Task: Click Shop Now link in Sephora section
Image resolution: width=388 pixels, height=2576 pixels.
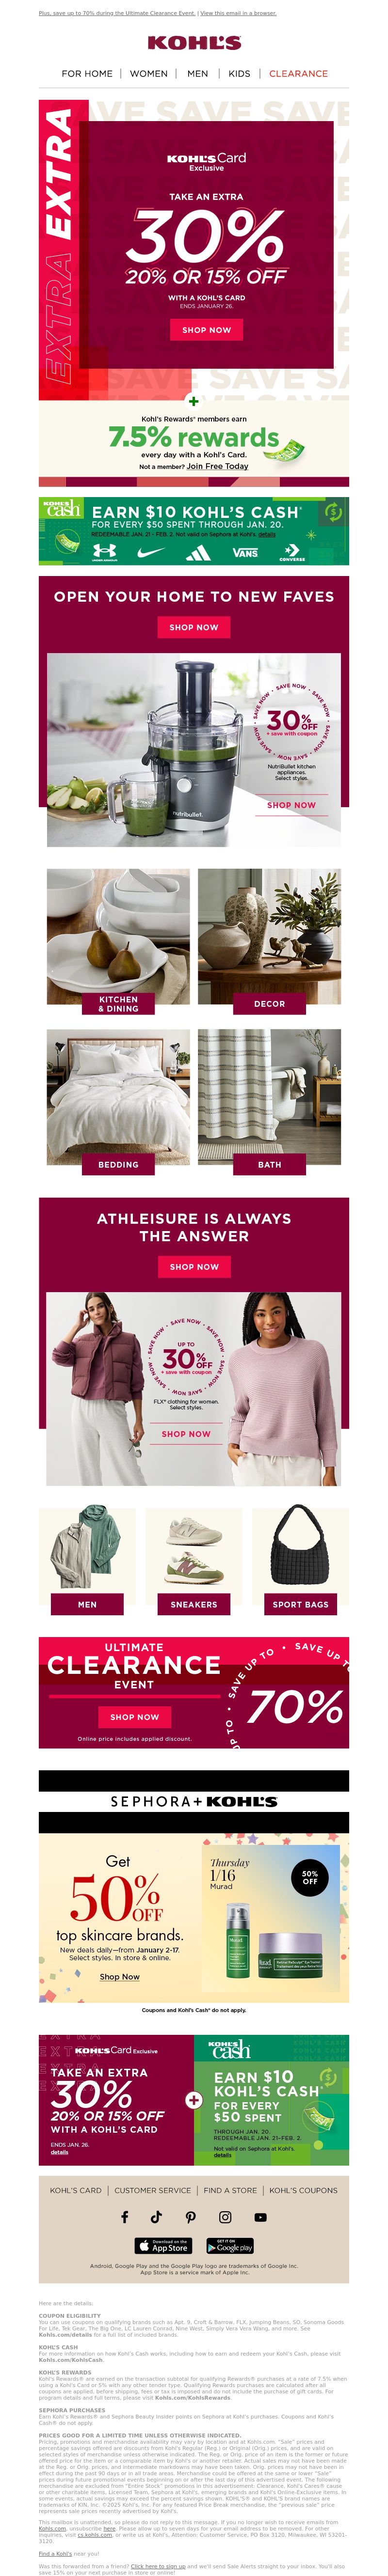Action: (x=119, y=1976)
